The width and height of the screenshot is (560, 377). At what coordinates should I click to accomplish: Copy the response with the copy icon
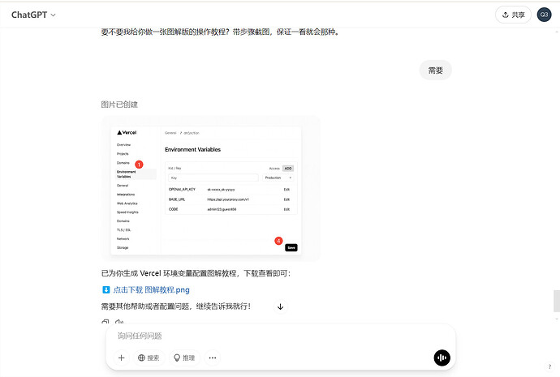tap(105, 322)
